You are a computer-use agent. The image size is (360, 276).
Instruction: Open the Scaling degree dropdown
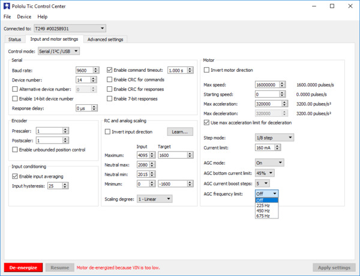point(155,199)
